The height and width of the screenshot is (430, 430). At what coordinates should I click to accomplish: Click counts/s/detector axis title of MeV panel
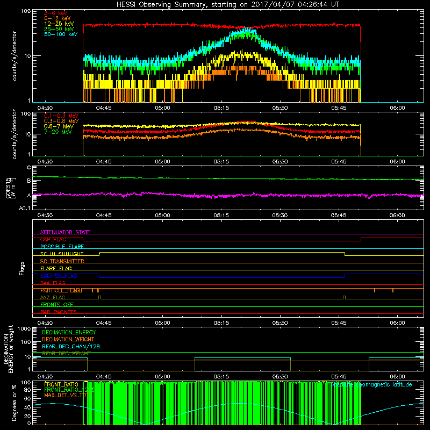pos(14,134)
